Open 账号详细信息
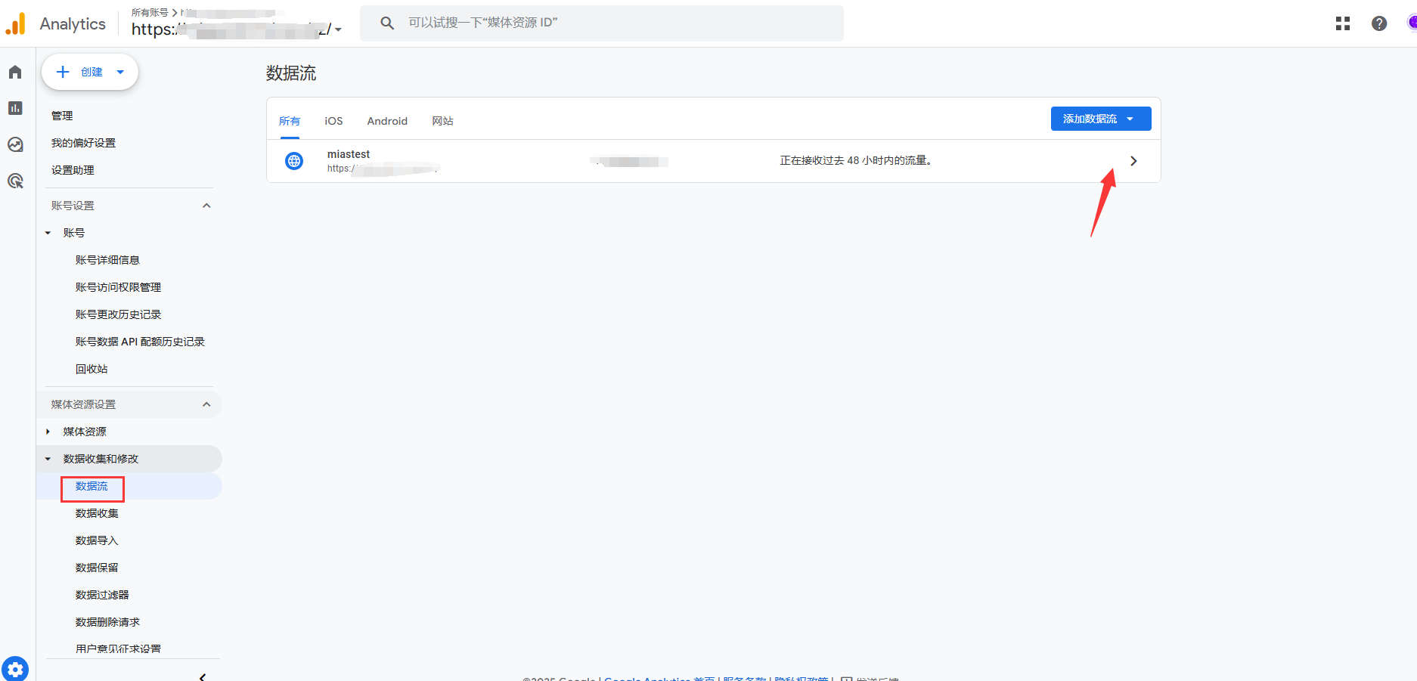The height and width of the screenshot is (681, 1417). [107, 260]
